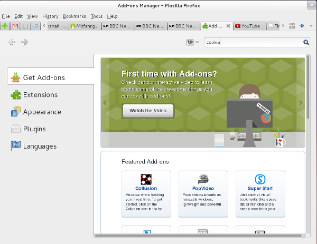Select the Plugins category

pos(51,129)
